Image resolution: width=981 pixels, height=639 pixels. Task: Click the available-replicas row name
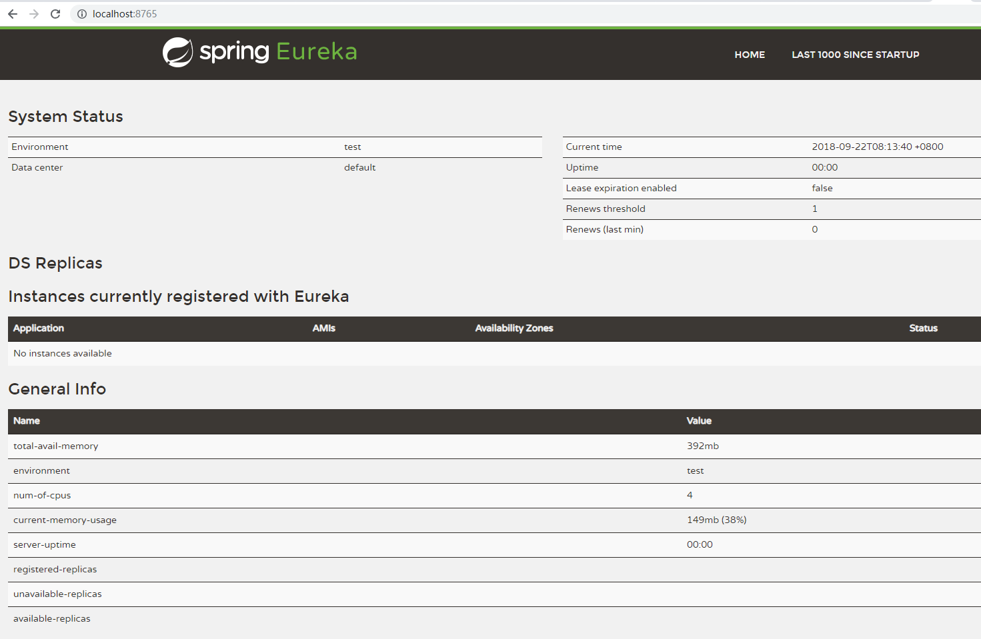(x=52, y=619)
